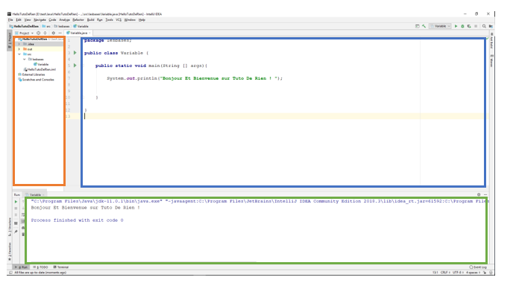Open the Tools menu
Viewport: 516px width, 283px height.
(x=110, y=20)
